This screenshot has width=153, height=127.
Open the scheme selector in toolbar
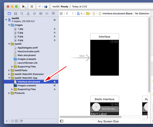[43, 7]
